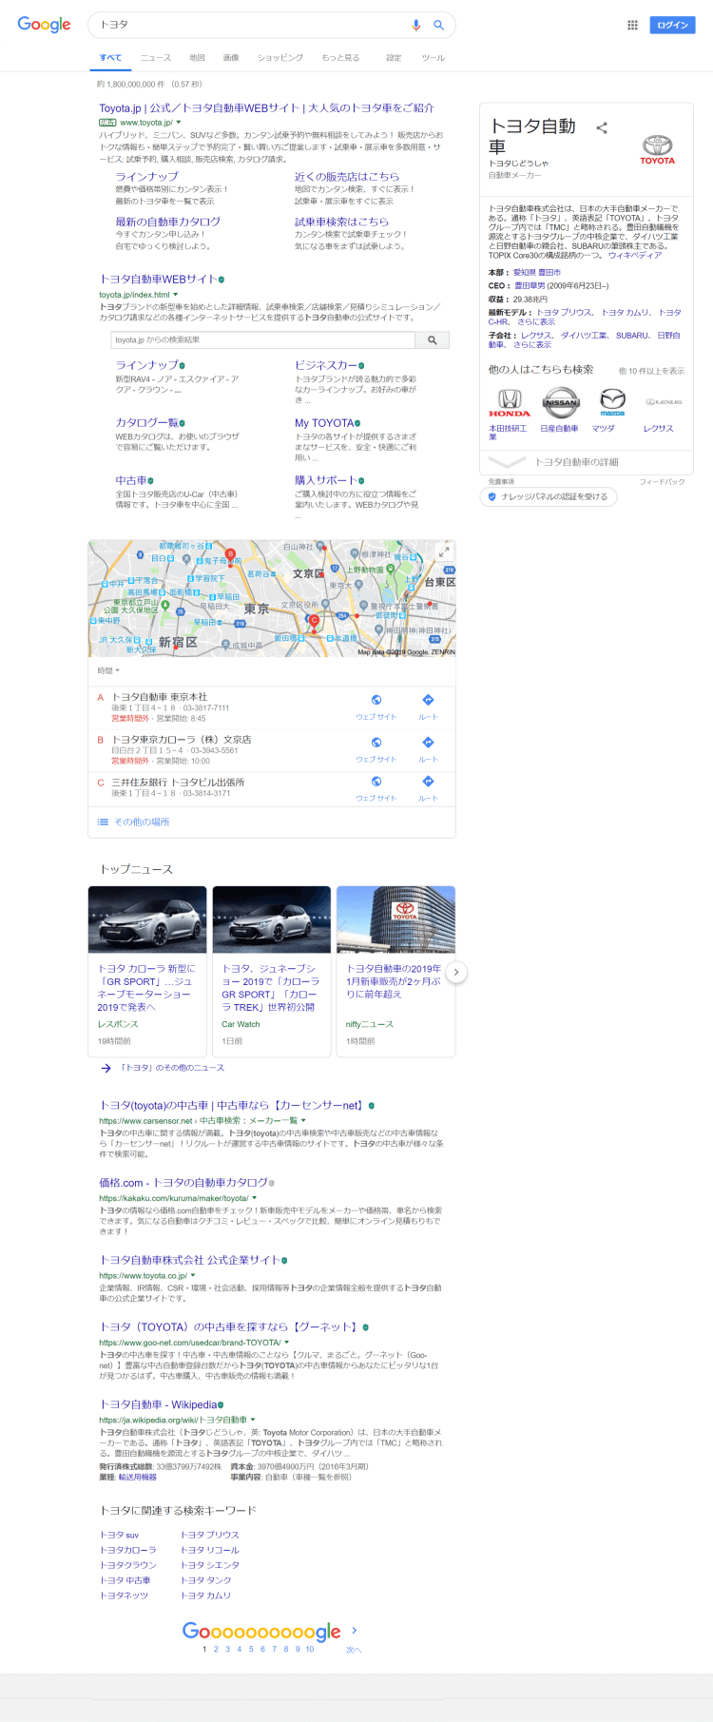The width and height of the screenshot is (713, 1722).
Task: Open dropdown arrow beside www.toyota.co.jp URL
Action: 193,1275
